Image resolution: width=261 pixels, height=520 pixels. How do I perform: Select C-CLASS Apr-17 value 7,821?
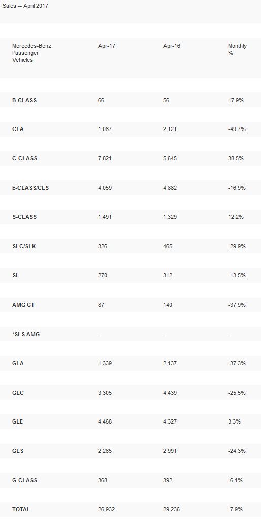point(105,158)
